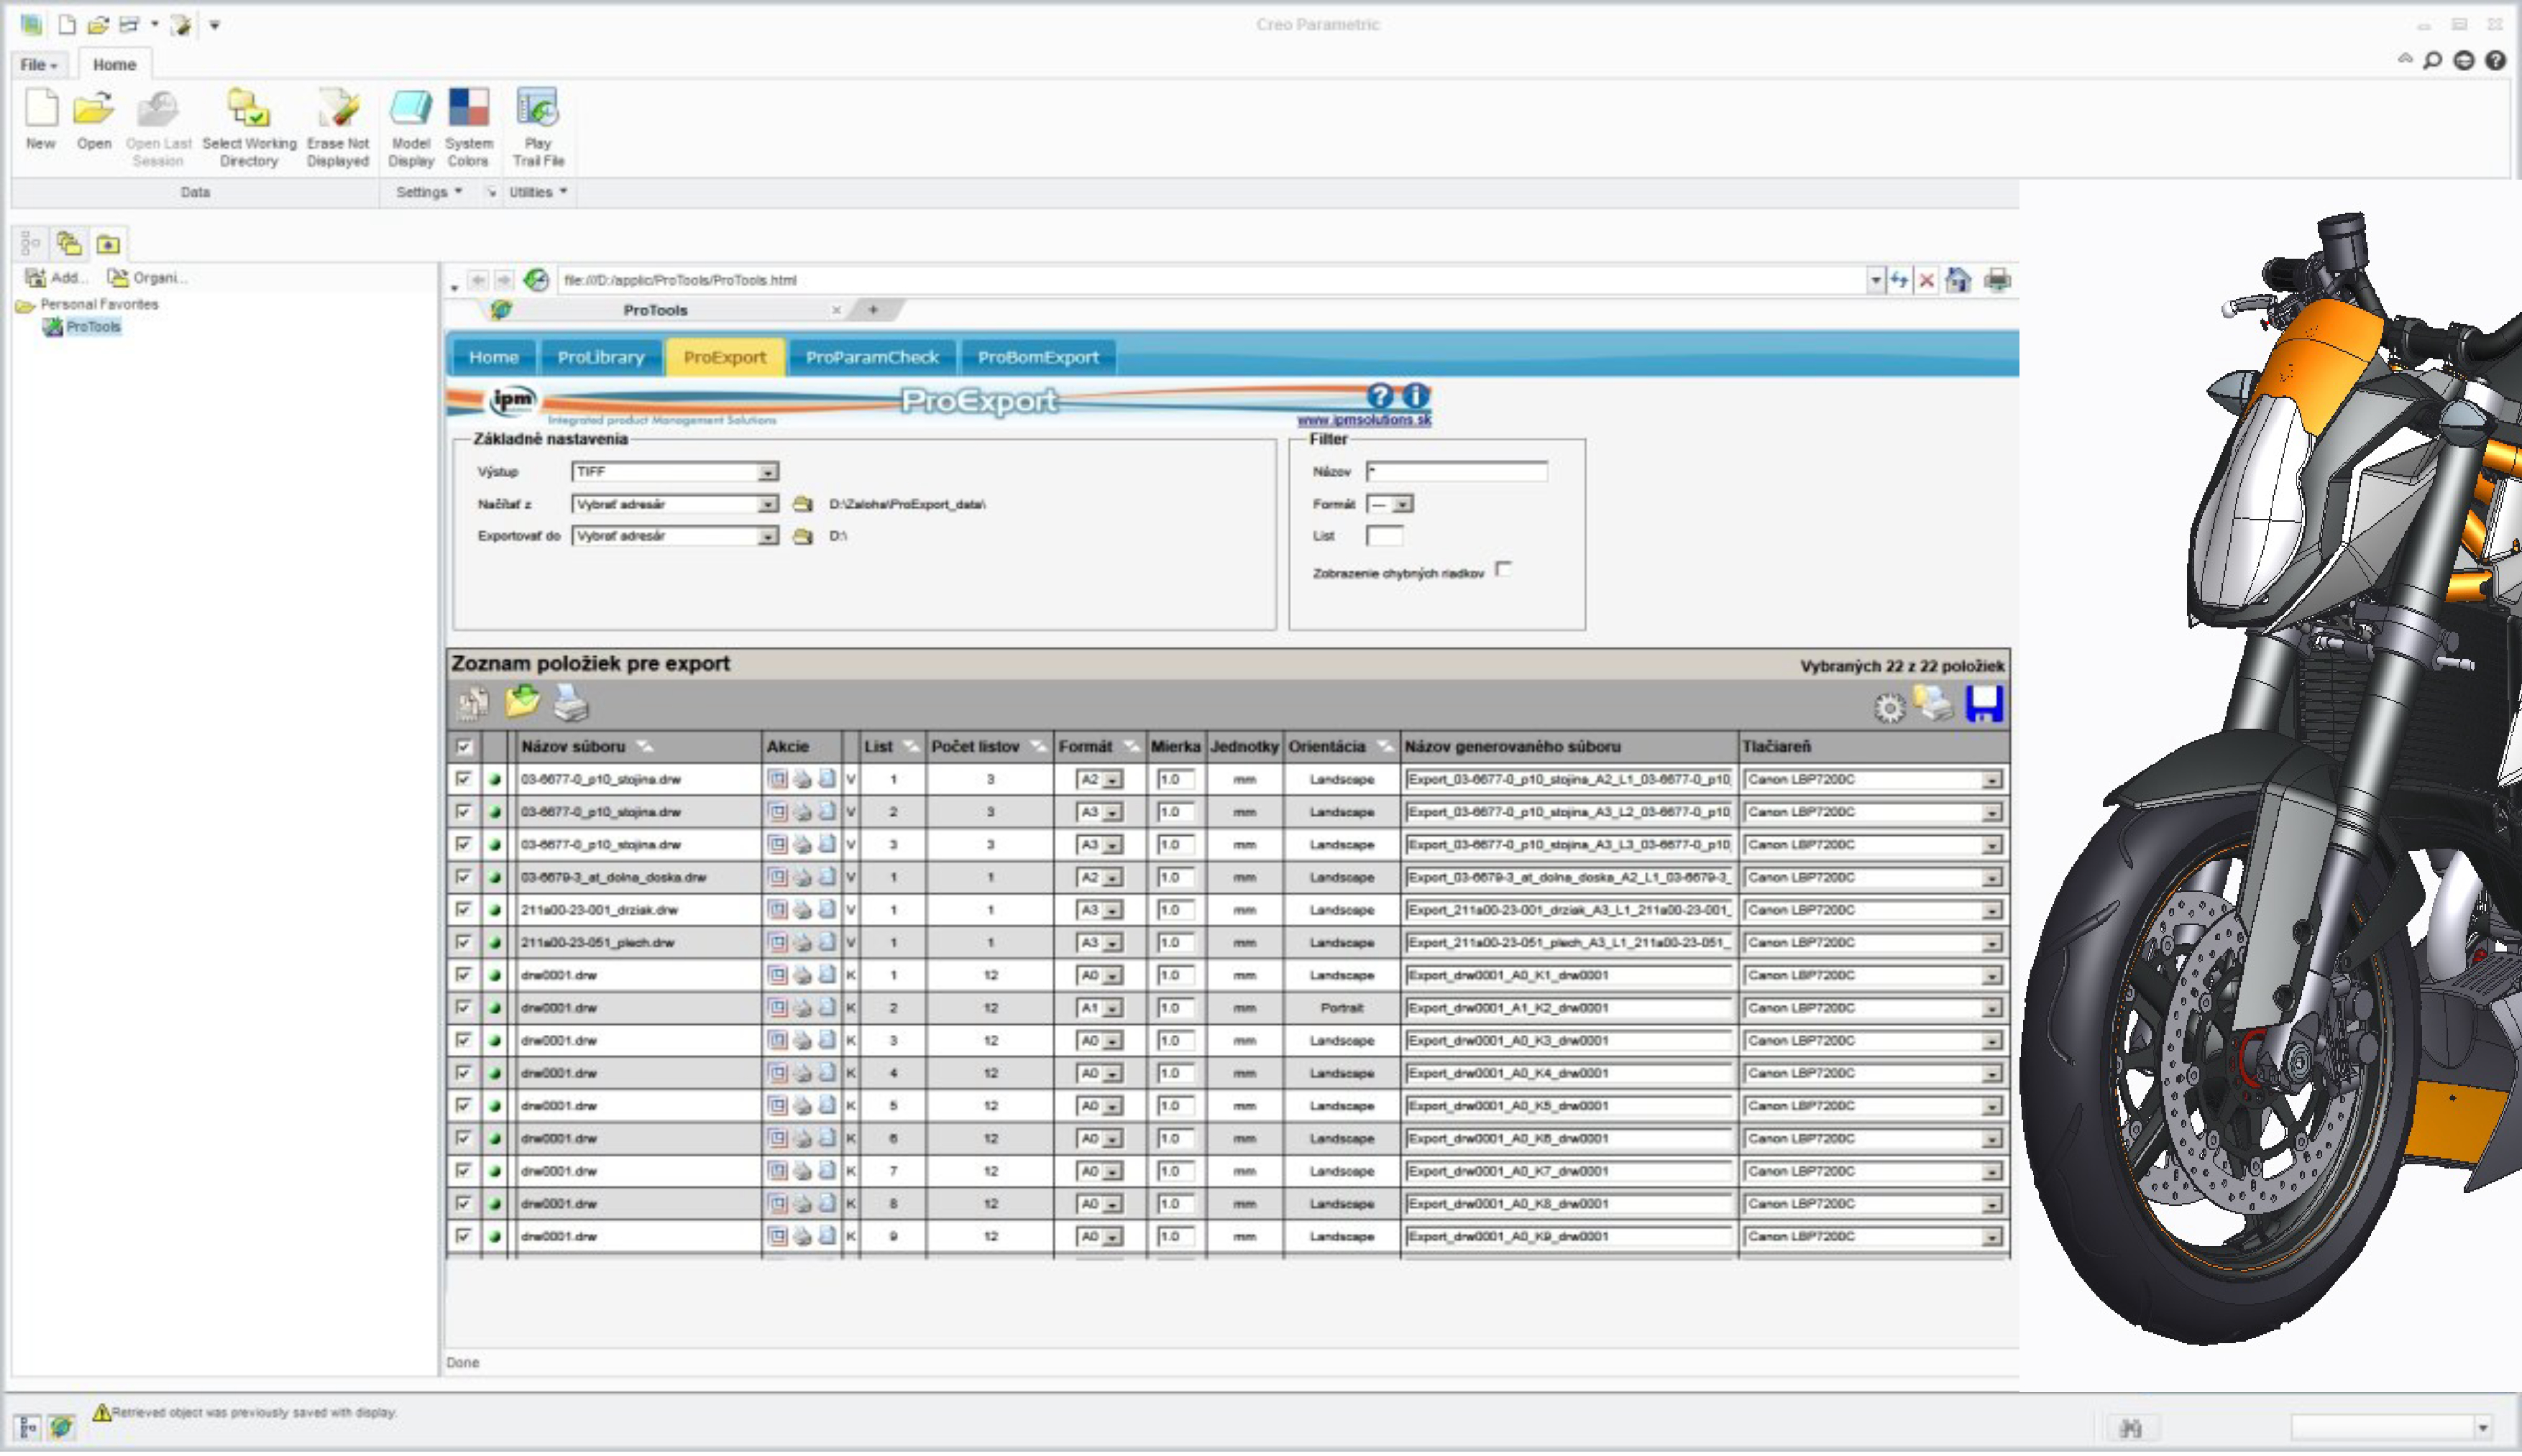Expand the Filter Formát dropdown
The image size is (2522, 1456).
point(1403,505)
